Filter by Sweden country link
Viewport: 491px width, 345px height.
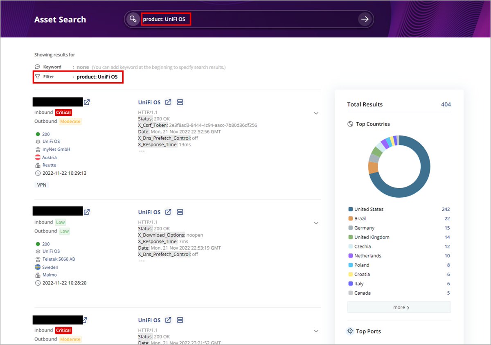tap(50, 267)
